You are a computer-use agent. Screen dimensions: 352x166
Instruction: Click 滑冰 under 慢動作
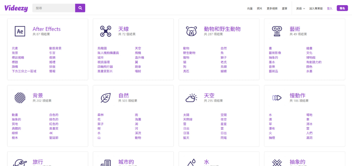tap(309, 124)
